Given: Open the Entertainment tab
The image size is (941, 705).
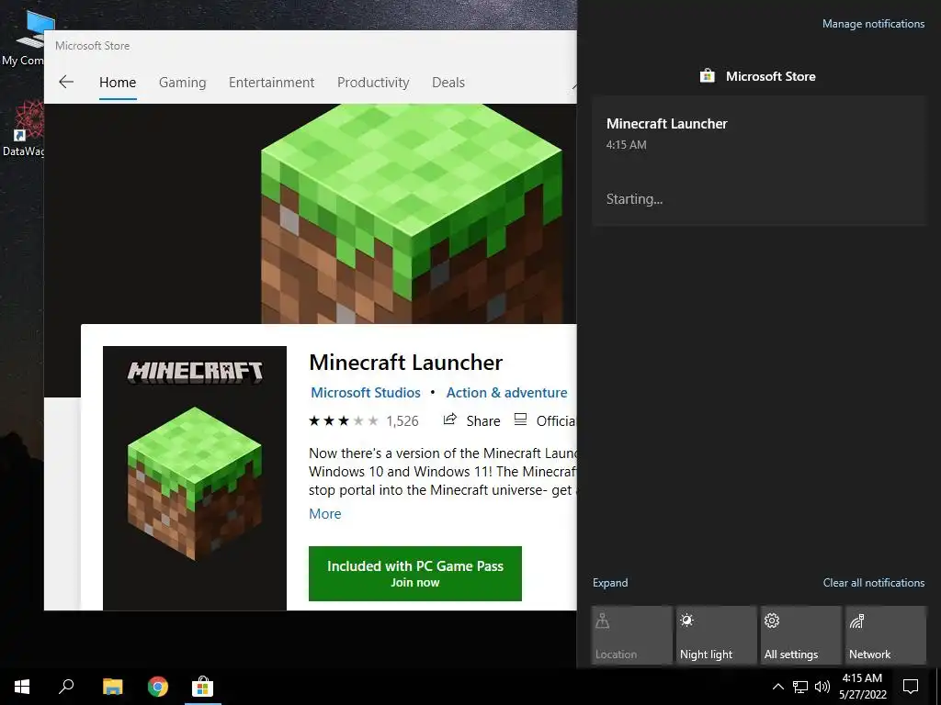Looking at the screenshot, I should point(271,82).
